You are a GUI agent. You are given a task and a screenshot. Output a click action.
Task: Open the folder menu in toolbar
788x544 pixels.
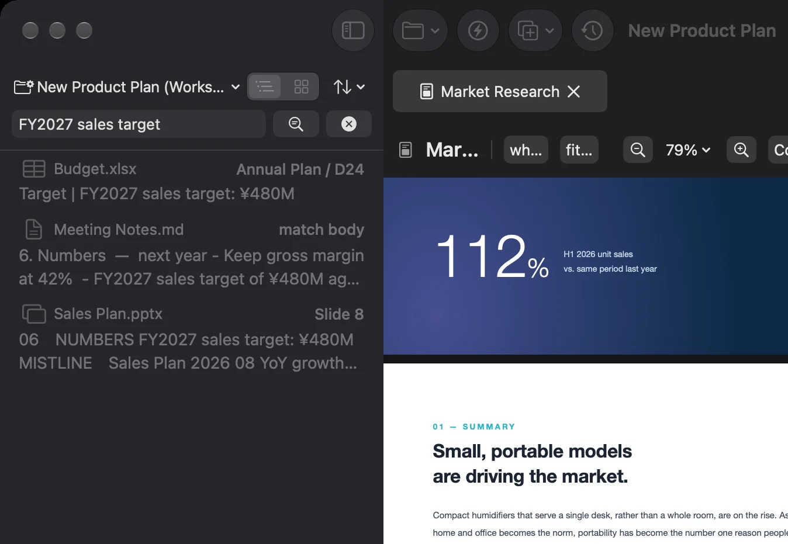pyautogui.click(x=420, y=30)
